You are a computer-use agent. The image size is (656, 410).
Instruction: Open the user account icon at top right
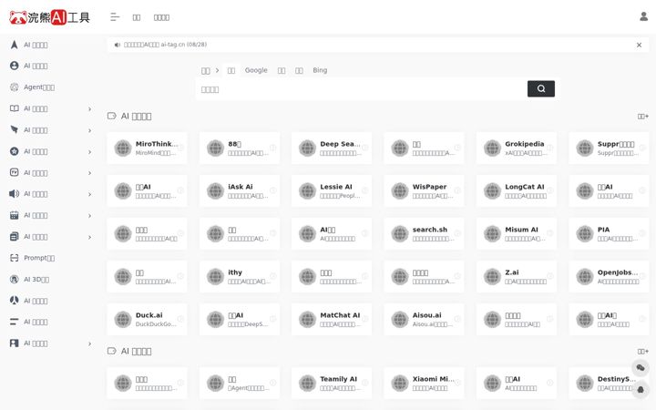tap(643, 16)
